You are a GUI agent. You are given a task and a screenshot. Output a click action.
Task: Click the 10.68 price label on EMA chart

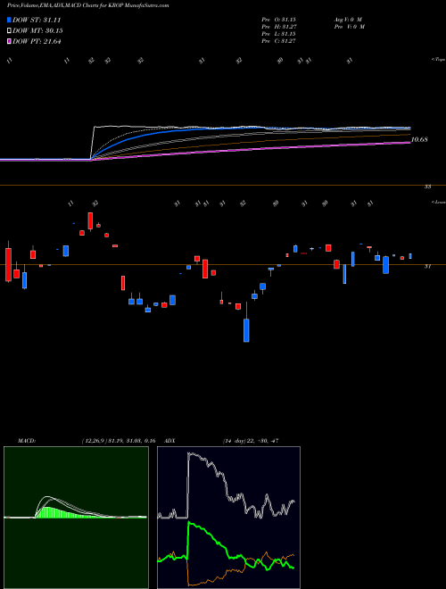coord(420,140)
